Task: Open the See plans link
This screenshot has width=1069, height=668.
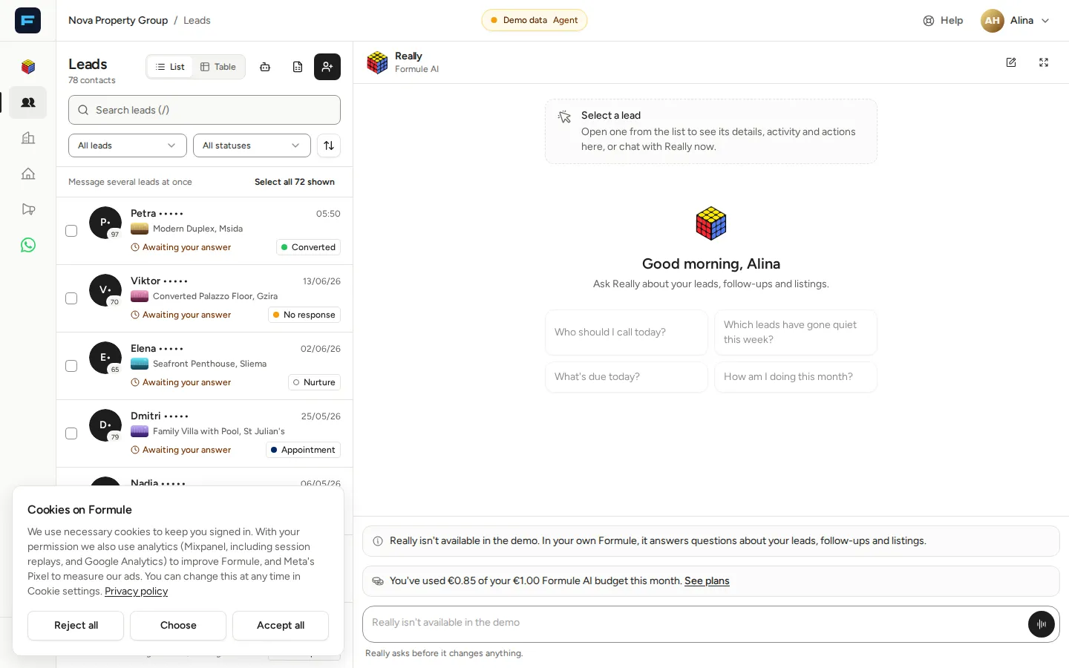Action: (x=707, y=581)
